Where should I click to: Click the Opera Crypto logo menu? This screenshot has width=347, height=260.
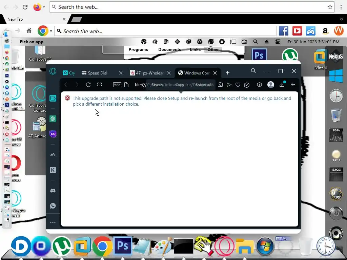[x=53, y=71]
